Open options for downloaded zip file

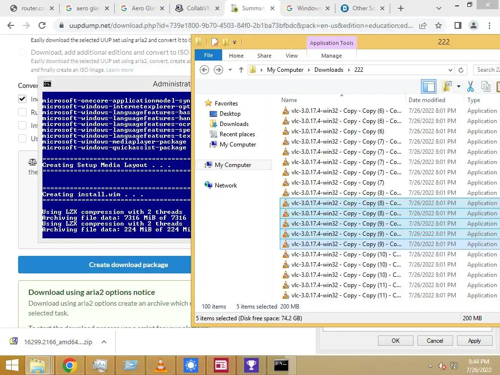click(104, 342)
